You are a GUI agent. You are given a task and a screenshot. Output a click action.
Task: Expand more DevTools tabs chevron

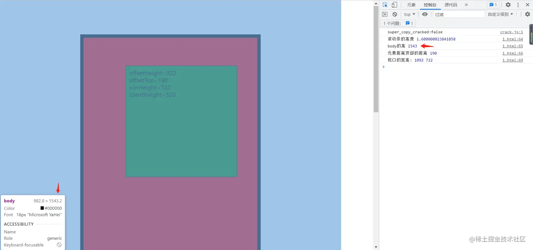point(466,5)
